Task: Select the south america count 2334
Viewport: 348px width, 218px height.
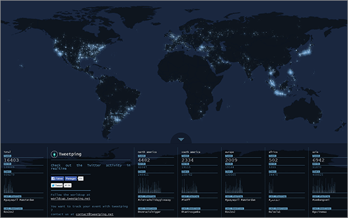Action: point(188,160)
